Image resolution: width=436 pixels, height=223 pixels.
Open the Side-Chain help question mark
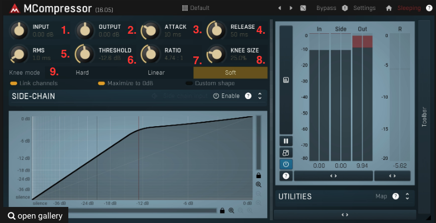tap(248, 96)
